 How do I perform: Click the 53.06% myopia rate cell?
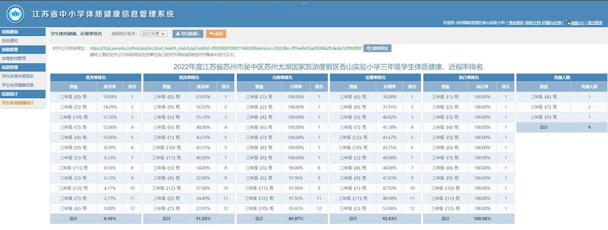pos(389,209)
